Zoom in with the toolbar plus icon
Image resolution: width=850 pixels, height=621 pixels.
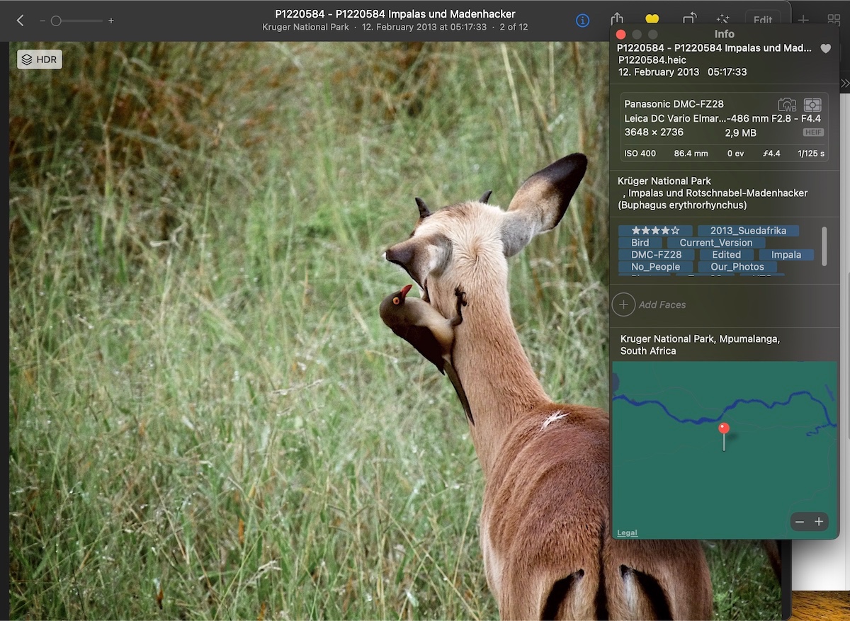click(111, 21)
